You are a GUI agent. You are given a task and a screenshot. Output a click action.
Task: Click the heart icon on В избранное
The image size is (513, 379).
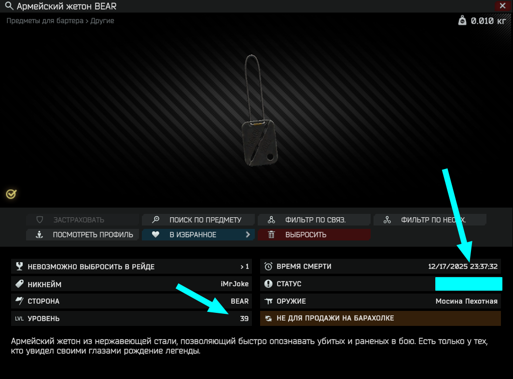click(155, 234)
